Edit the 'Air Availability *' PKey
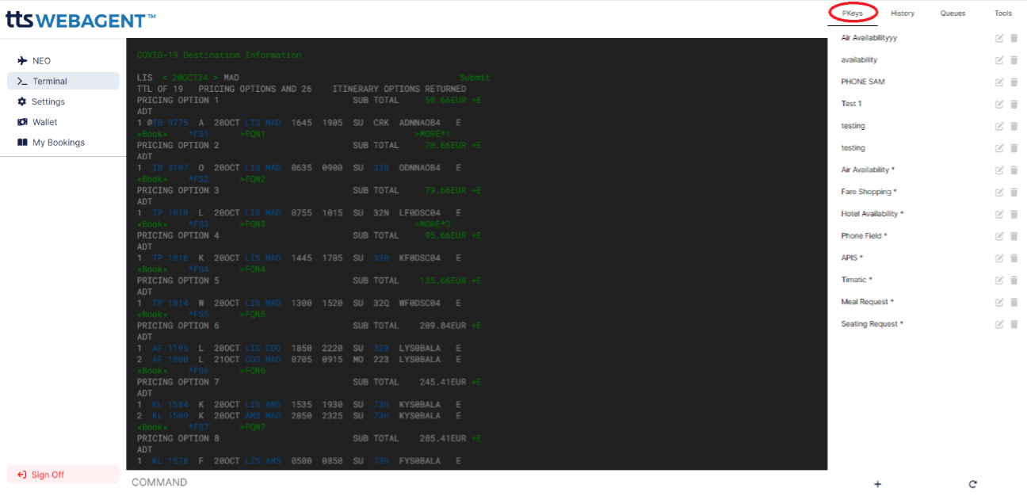 [999, 170]
